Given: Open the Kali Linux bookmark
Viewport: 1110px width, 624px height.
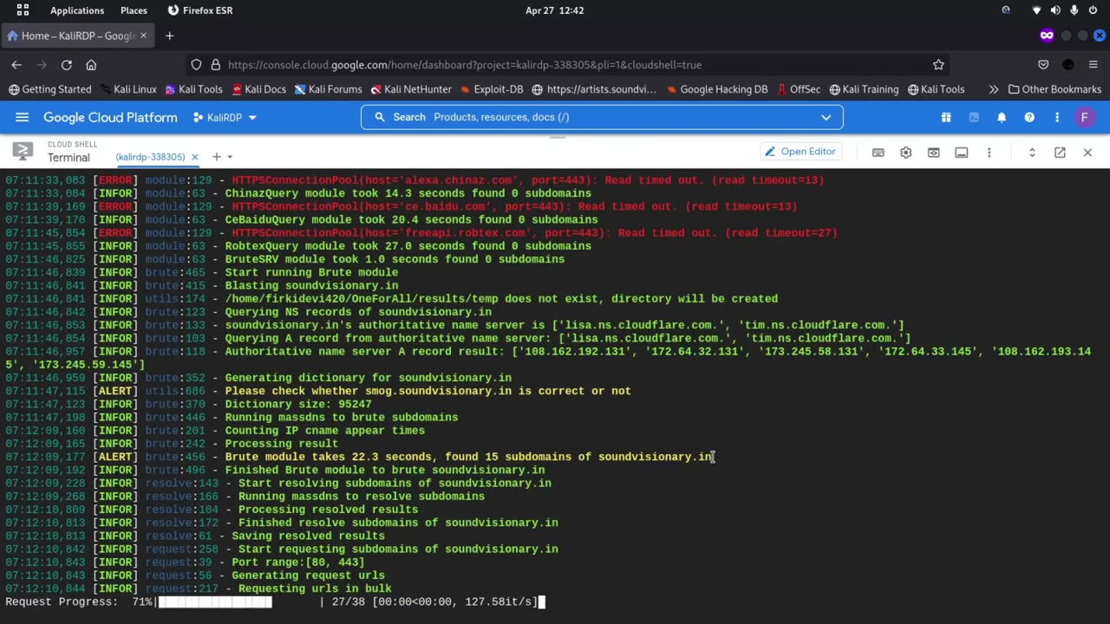Looking at the screenshot, I should point(128,89).
